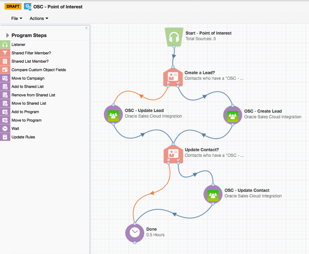Image resolution: width=309 pixels, height=254 pixels.
Task: Open the Actions menu
Action: (39, 18)
